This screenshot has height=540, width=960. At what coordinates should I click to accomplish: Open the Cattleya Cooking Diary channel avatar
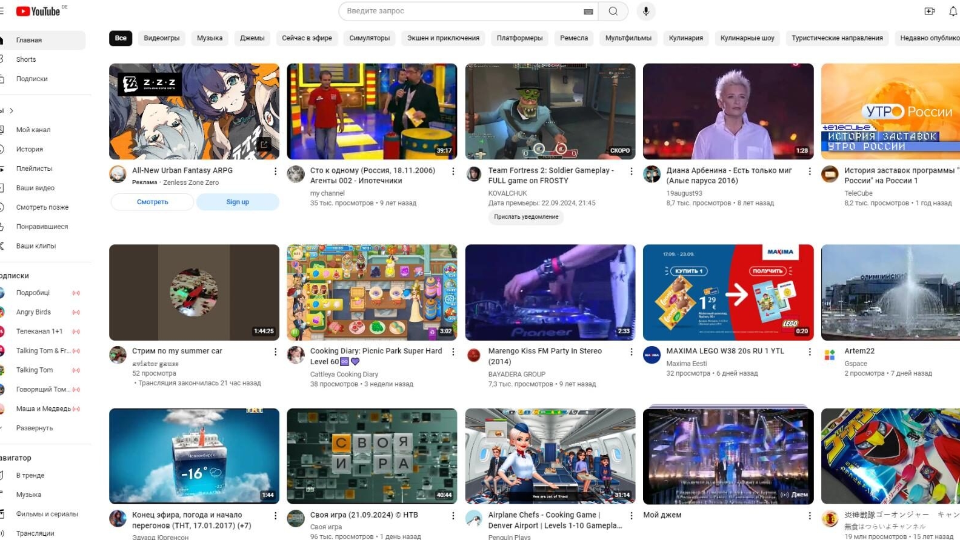[296, 355]
